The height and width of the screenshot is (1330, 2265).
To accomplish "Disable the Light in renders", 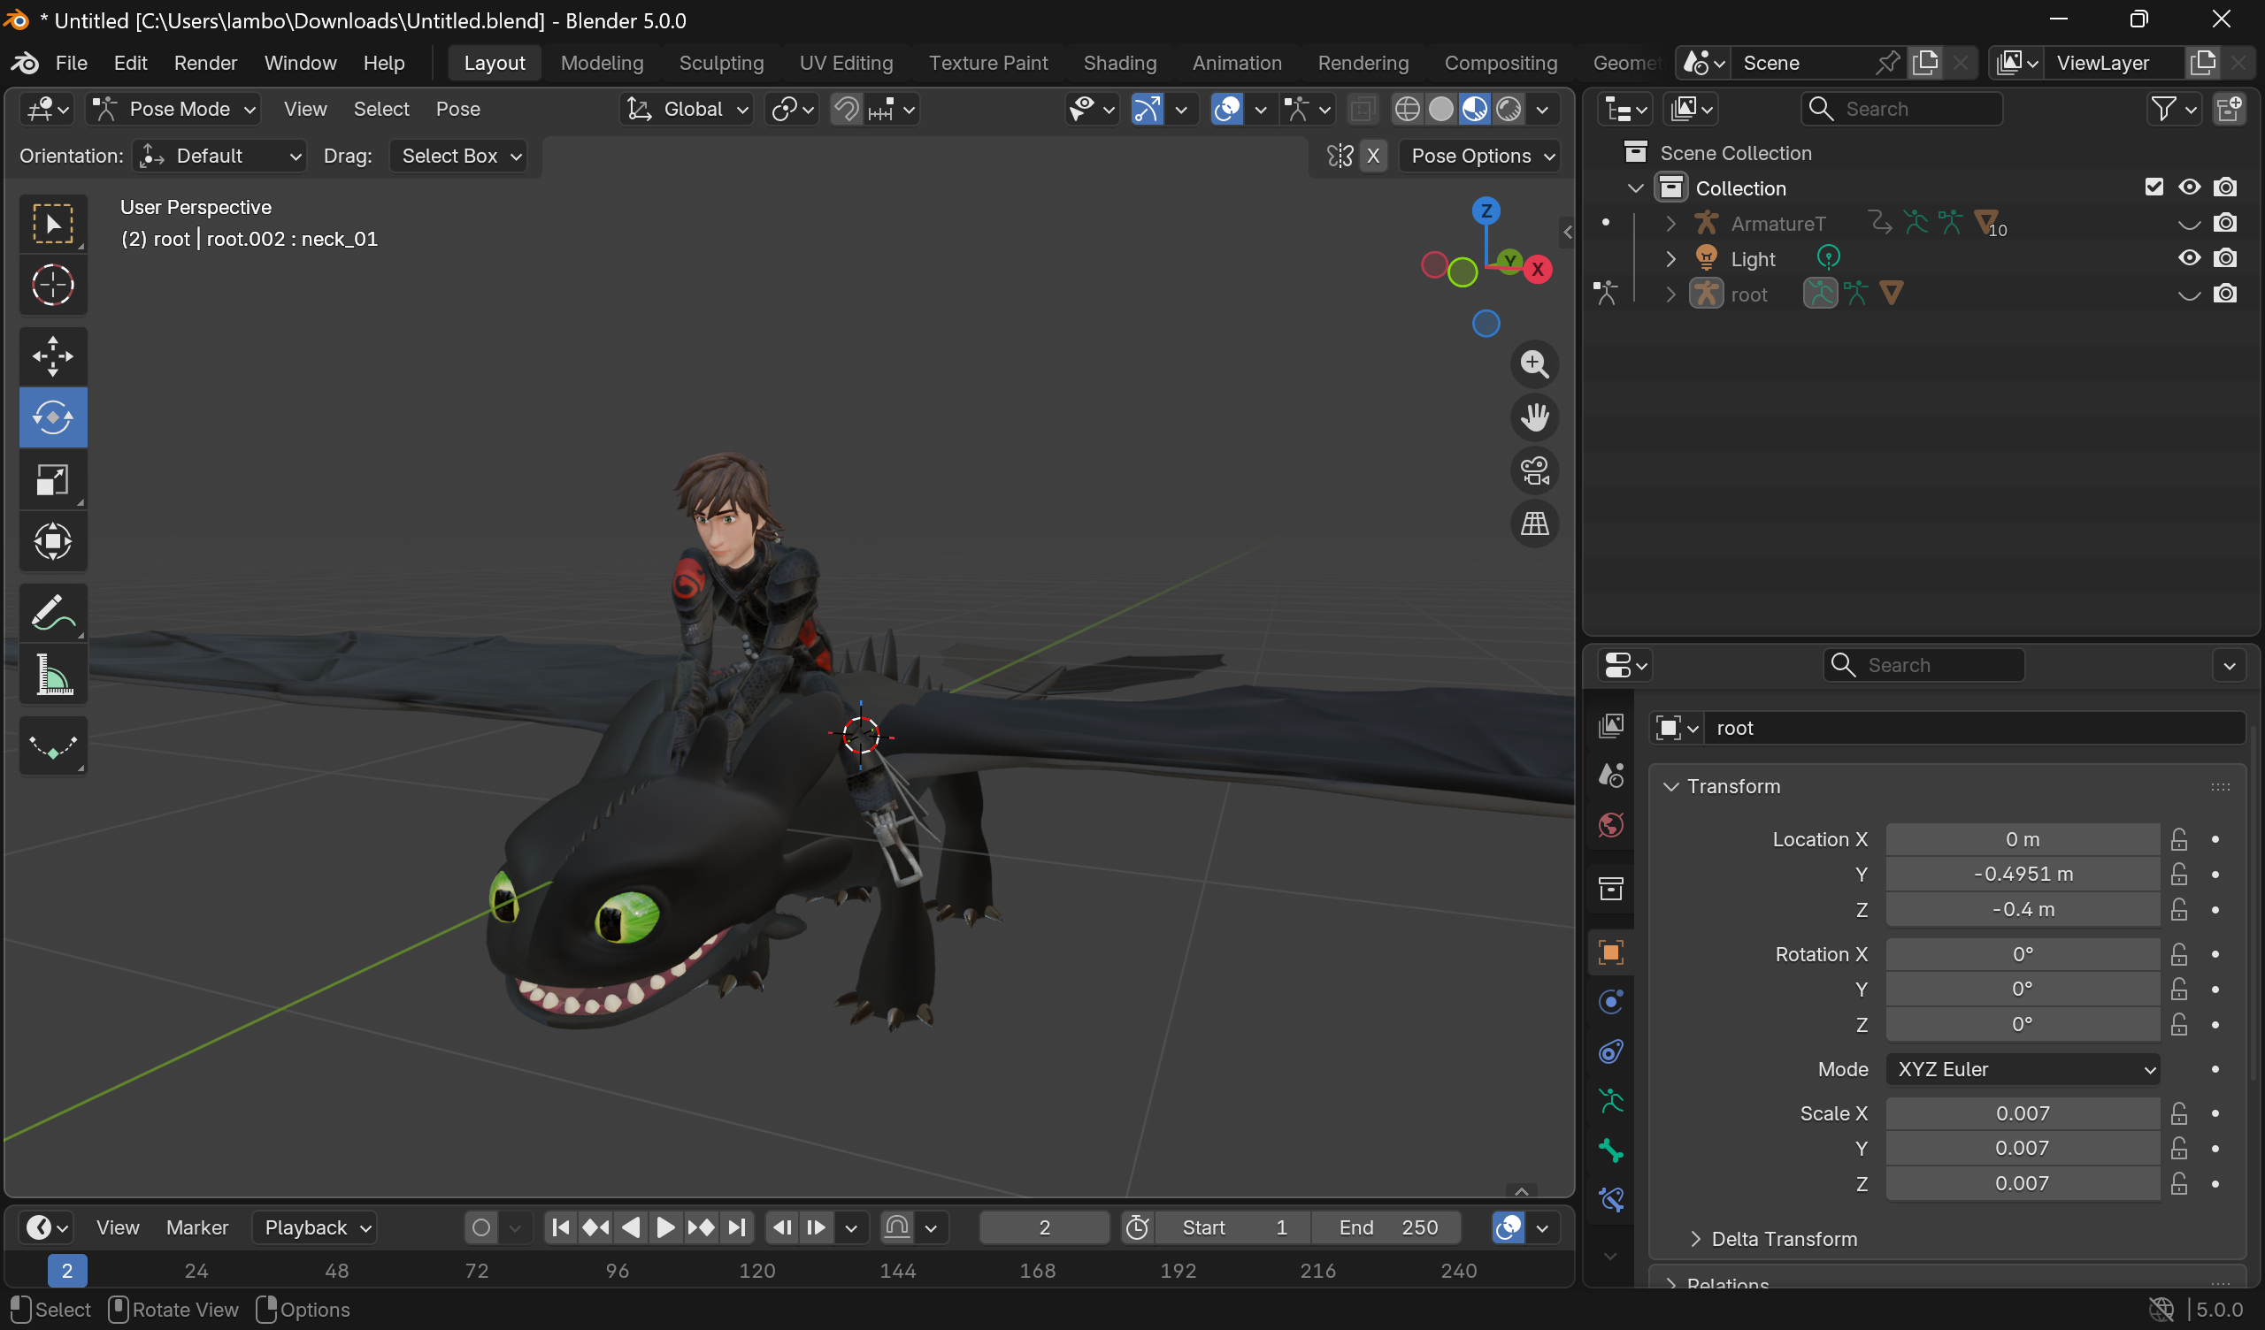I will [x=2225, y=258].
